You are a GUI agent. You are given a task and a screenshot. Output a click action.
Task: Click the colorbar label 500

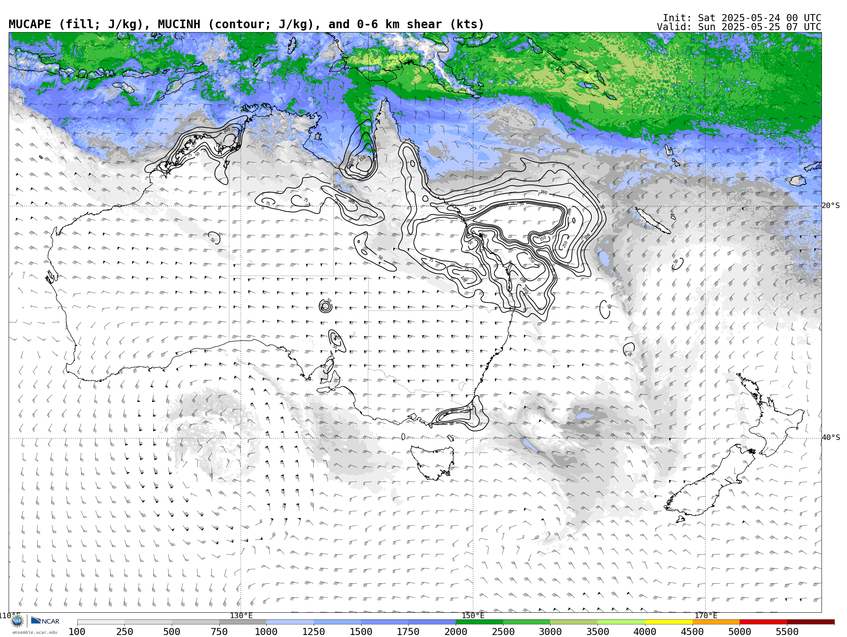172,632
